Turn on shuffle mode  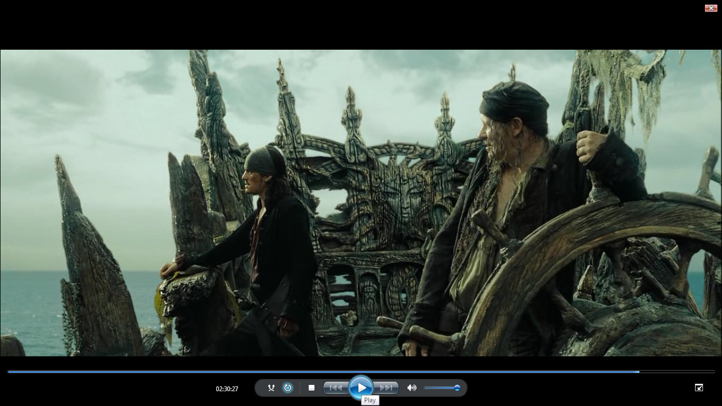271,388
